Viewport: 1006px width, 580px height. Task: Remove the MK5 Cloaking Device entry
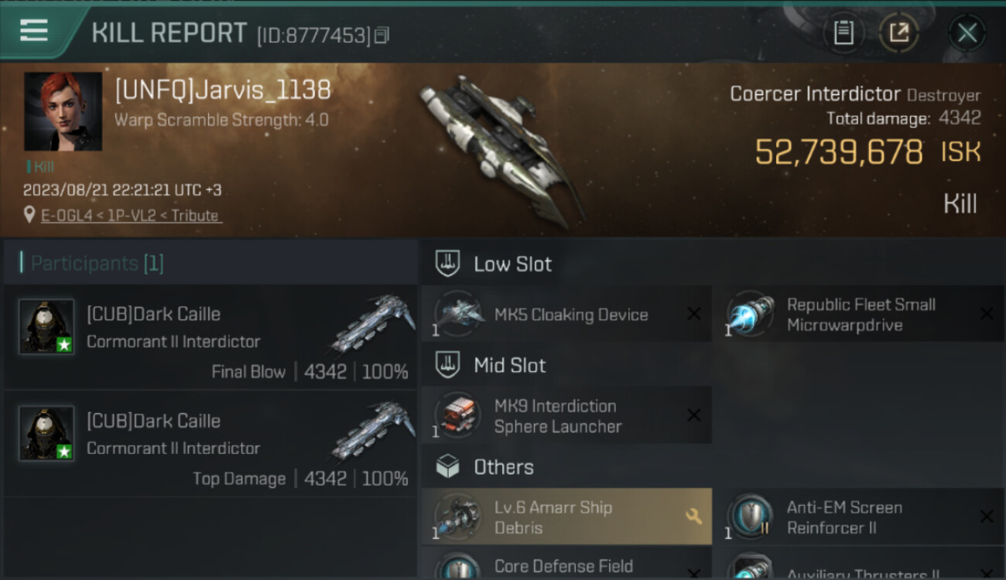pos(694,314)
